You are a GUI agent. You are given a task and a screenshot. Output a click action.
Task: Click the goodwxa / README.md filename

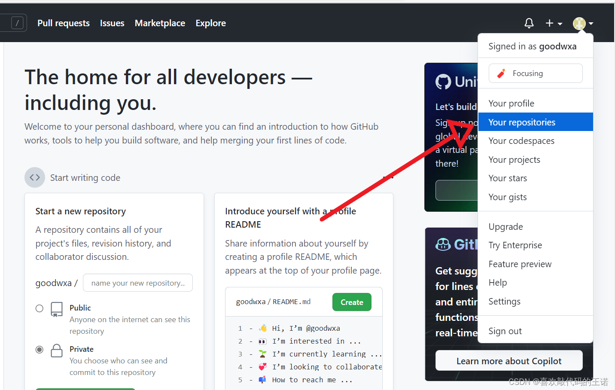tap(273, 302)
